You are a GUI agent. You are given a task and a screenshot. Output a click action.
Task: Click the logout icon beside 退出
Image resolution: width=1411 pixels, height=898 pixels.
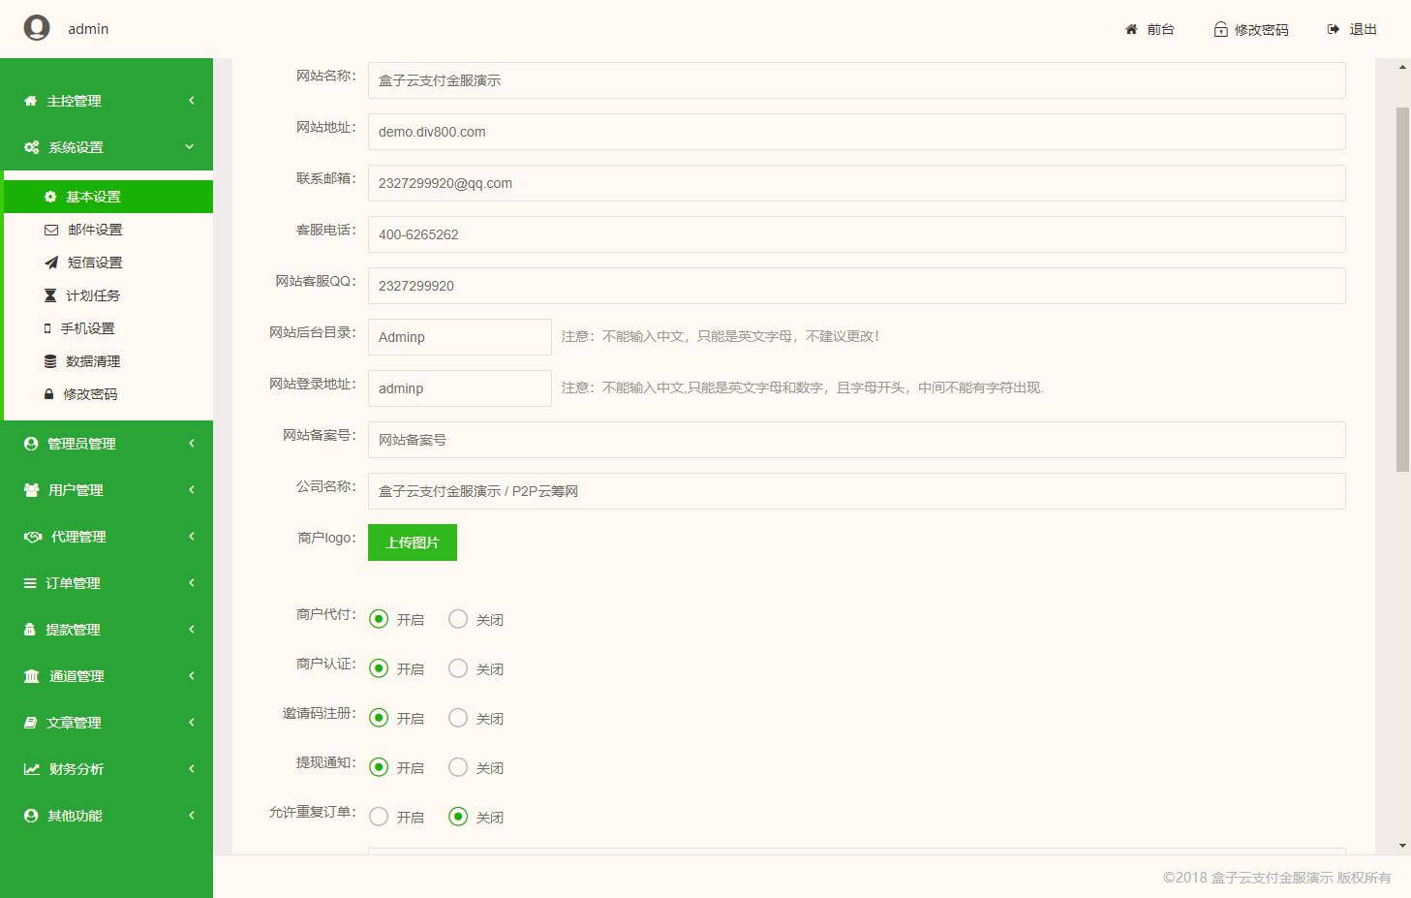[1334, 29]
